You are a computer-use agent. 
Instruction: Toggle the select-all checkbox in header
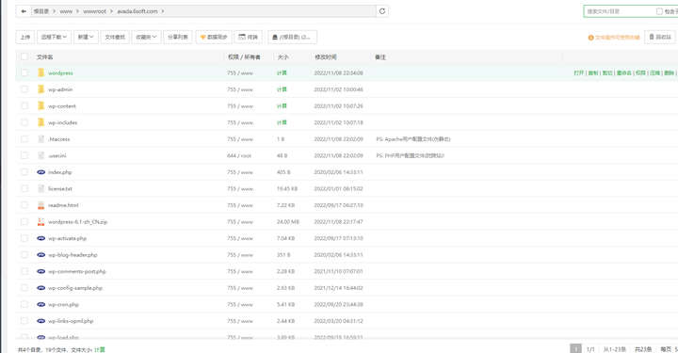pos(24,56)
